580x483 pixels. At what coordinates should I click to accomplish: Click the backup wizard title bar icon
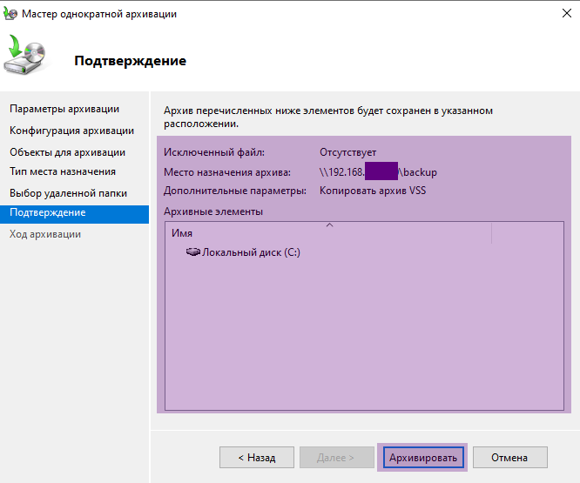[10, 13]
